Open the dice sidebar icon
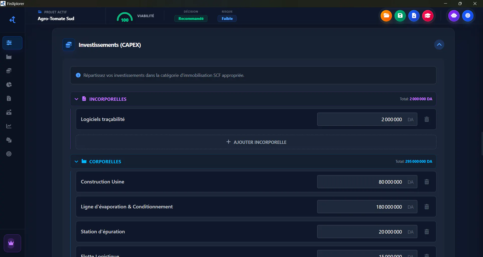 (9, 140)
